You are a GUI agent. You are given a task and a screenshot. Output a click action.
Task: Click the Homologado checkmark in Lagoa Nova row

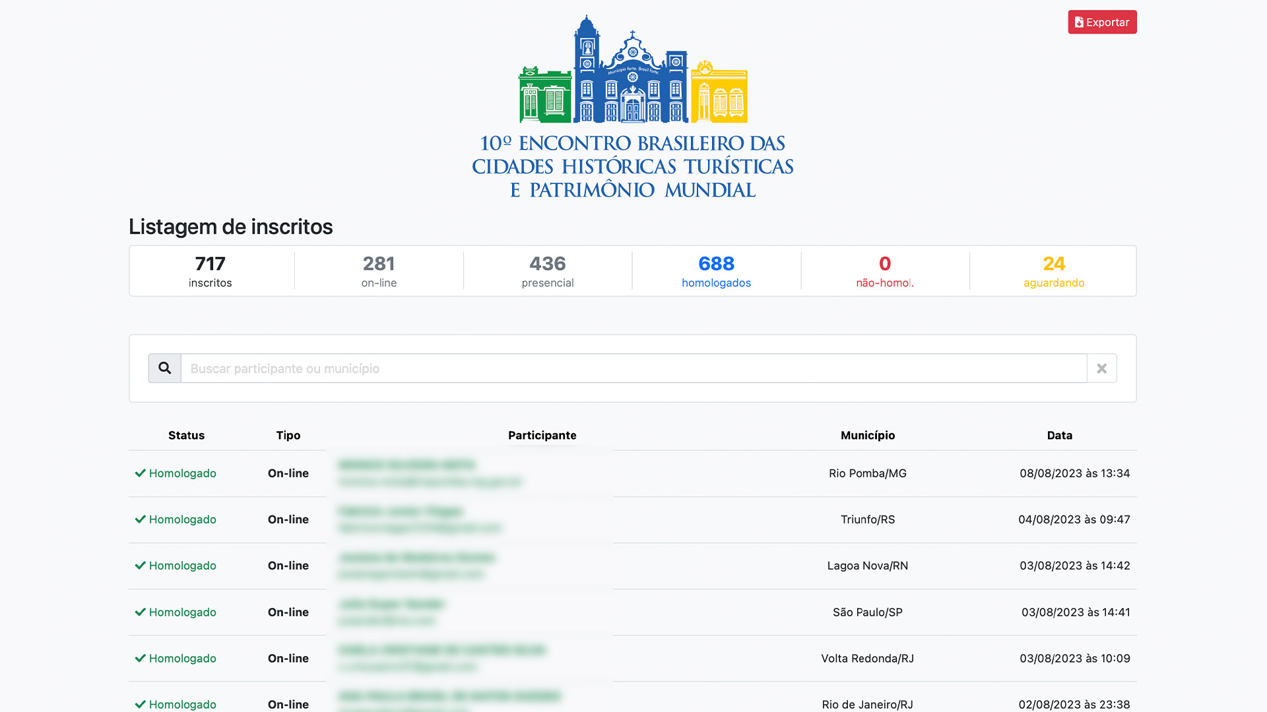point(141,566)
